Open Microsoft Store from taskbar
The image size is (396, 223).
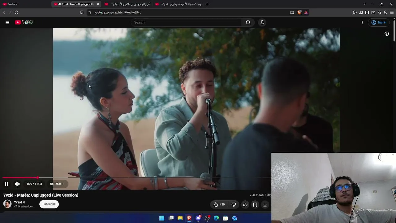pos(226,218)
